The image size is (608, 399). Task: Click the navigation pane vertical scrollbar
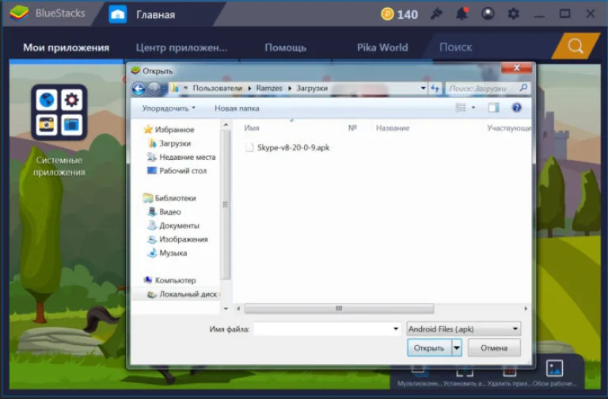coord(226,205)
